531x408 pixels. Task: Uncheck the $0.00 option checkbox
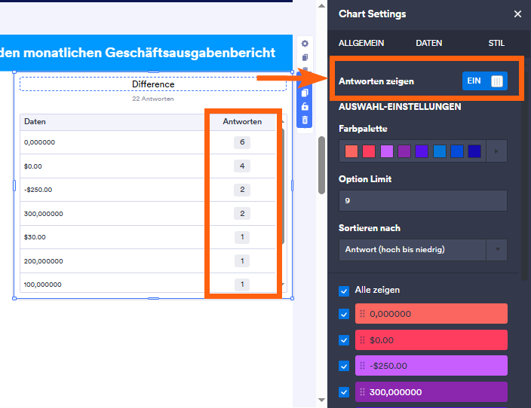(x=344, y=340)
